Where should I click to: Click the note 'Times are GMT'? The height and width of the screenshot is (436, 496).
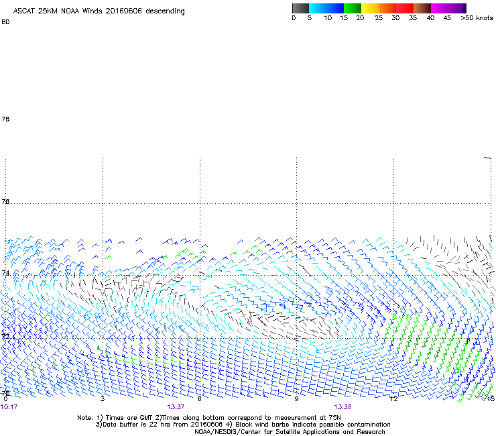tap(129, 418)
